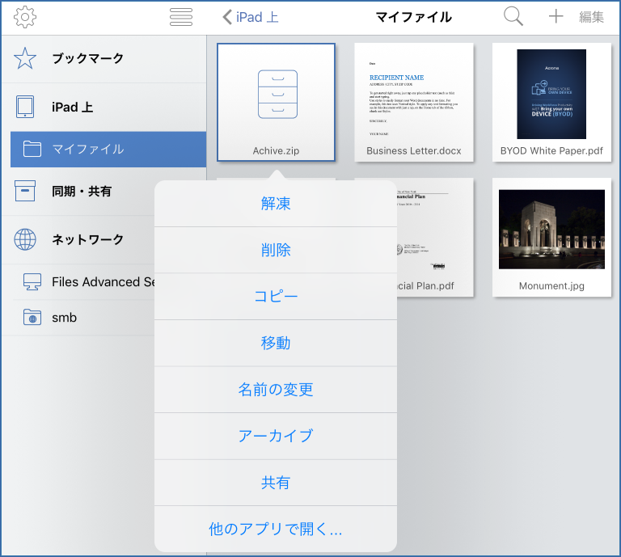Open settings via the gear icon

point(25,17)
